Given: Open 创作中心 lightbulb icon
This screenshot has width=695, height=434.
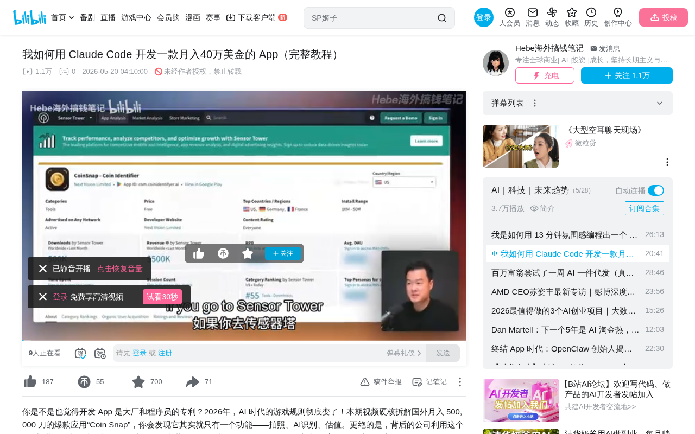Looking at the screenshot, I should click(x=618, y=12).
